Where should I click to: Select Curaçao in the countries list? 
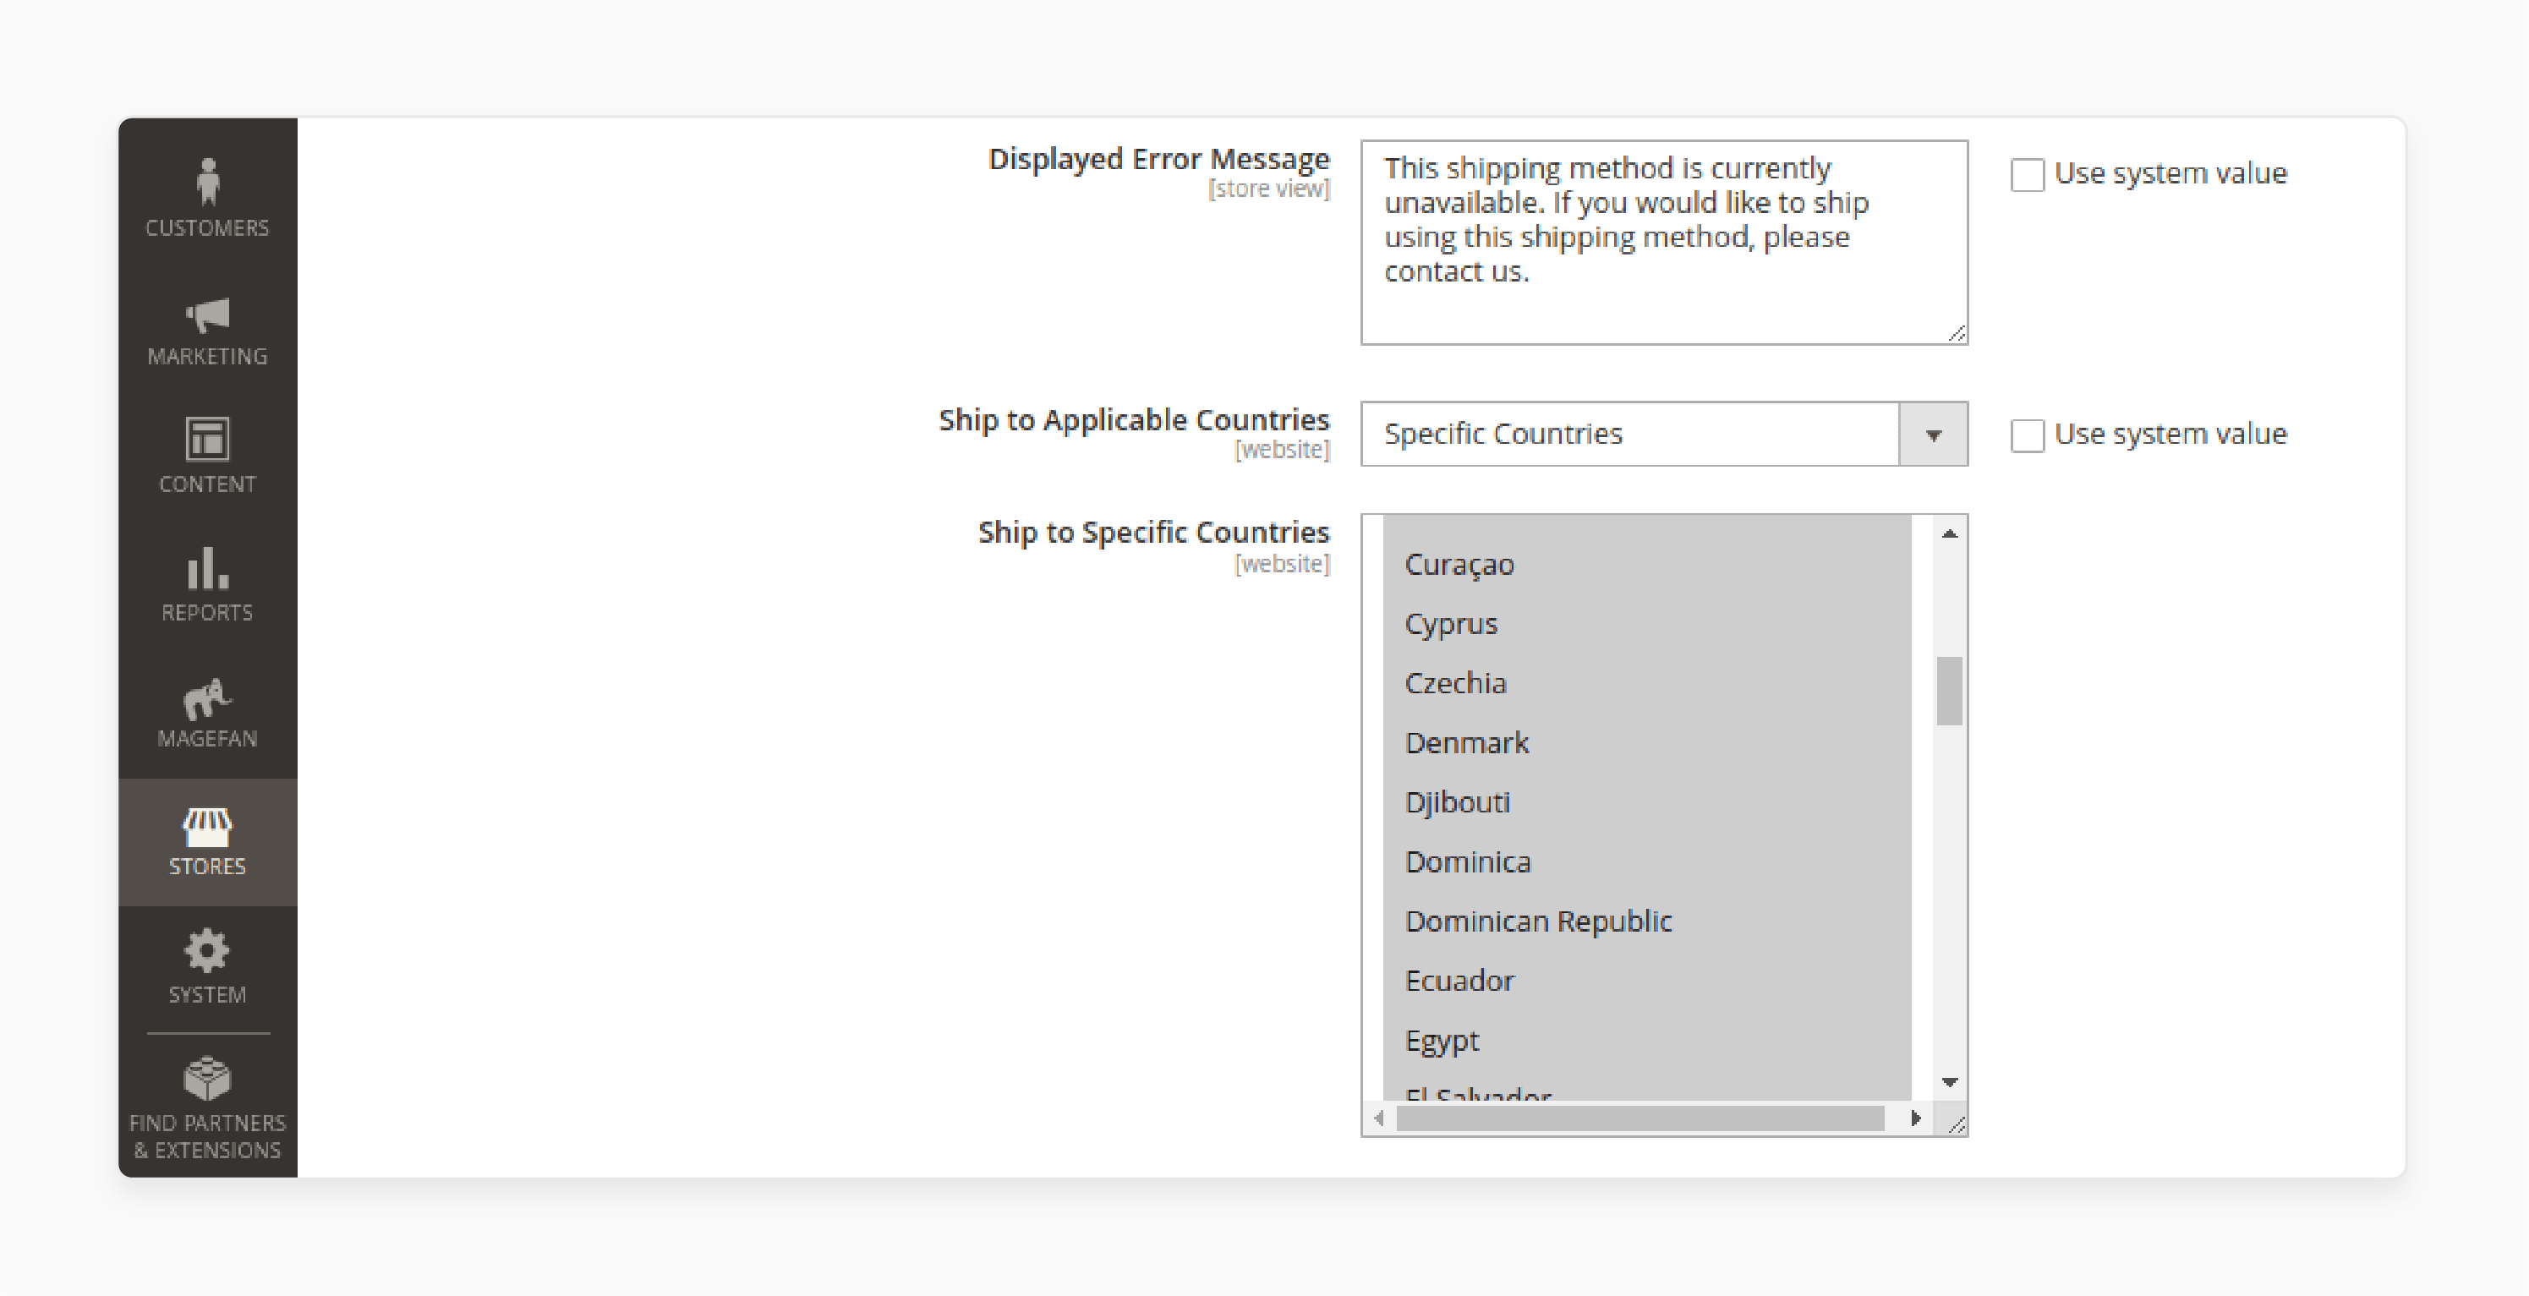[1646, 565]
